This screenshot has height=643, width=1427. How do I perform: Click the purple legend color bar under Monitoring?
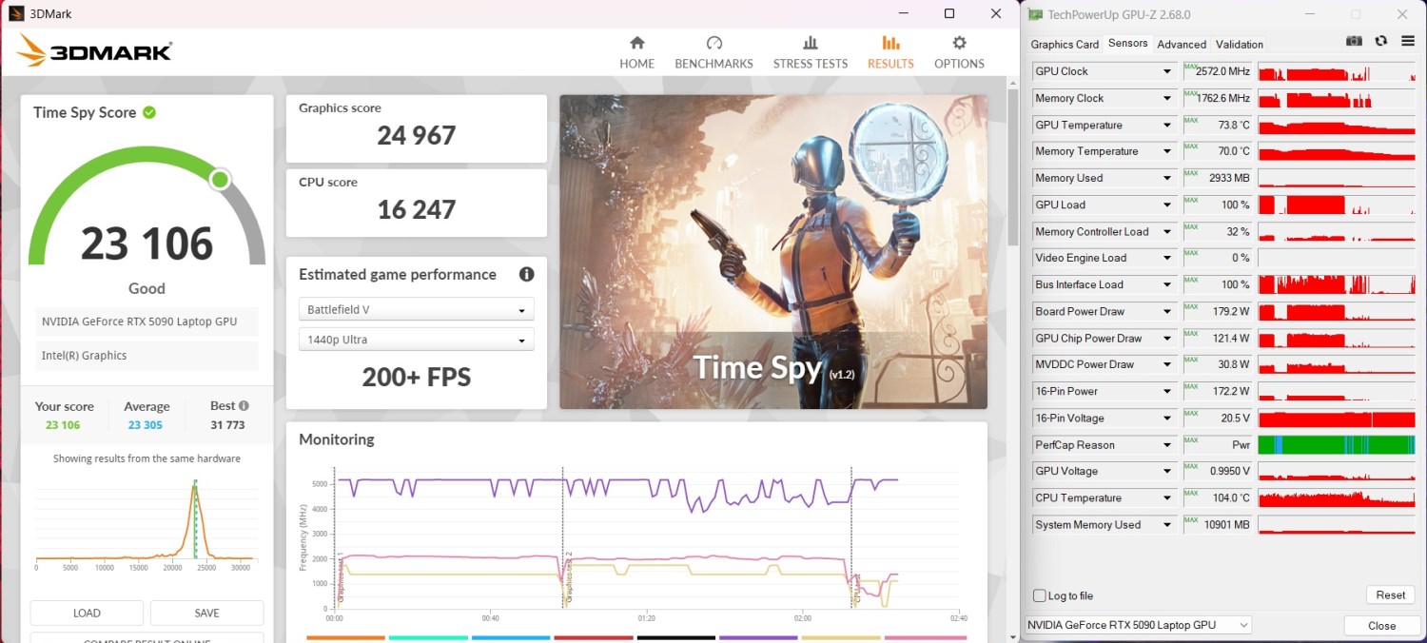[758, 637]
